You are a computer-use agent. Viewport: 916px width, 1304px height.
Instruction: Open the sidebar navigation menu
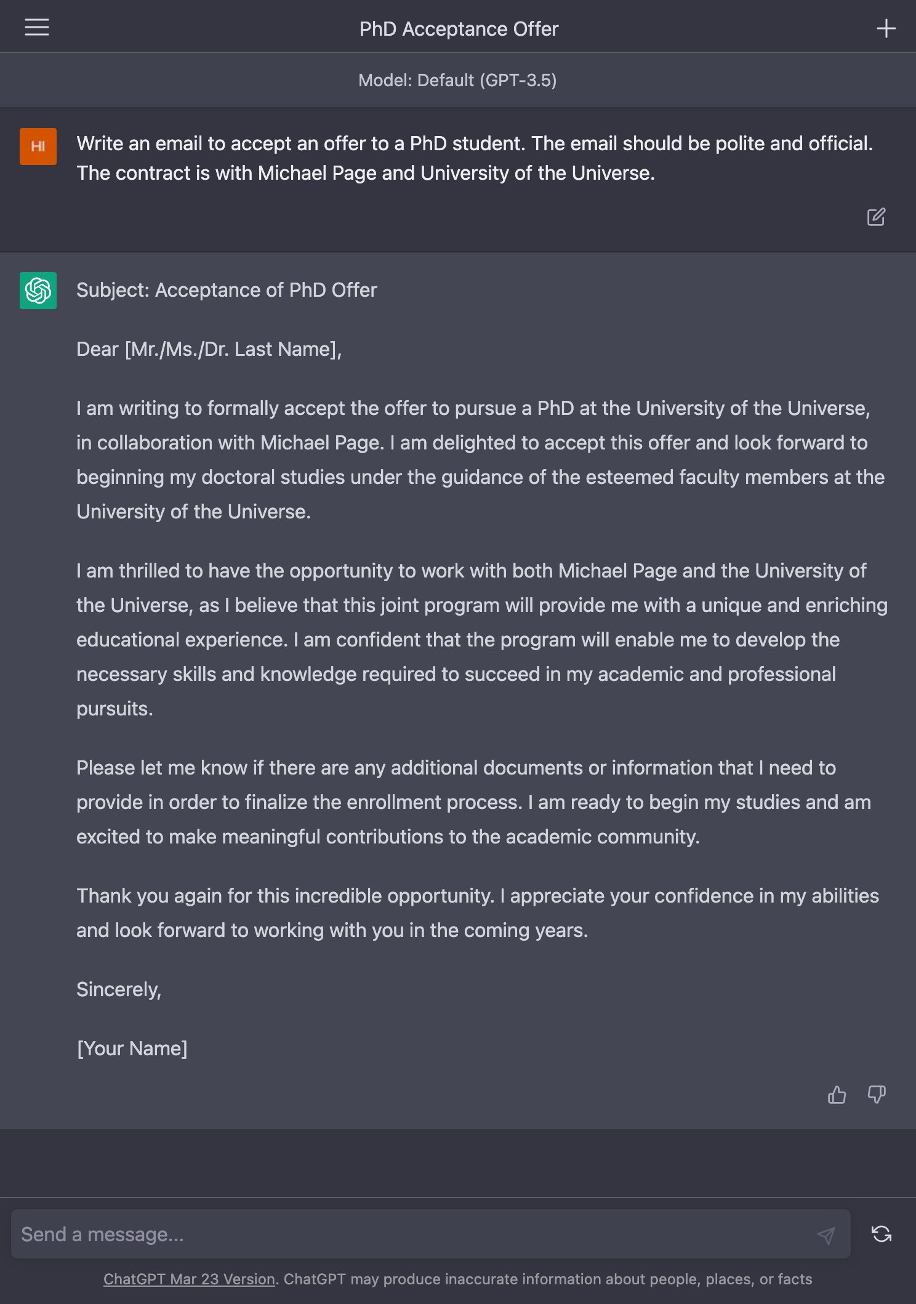(x=36, y=27)
